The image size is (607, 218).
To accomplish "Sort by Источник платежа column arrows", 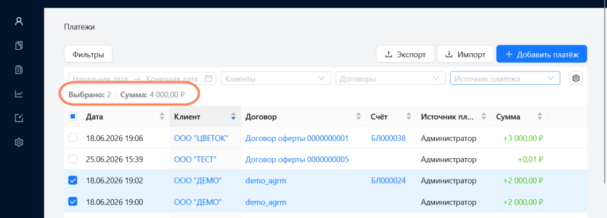I will (x=483, y=117).
